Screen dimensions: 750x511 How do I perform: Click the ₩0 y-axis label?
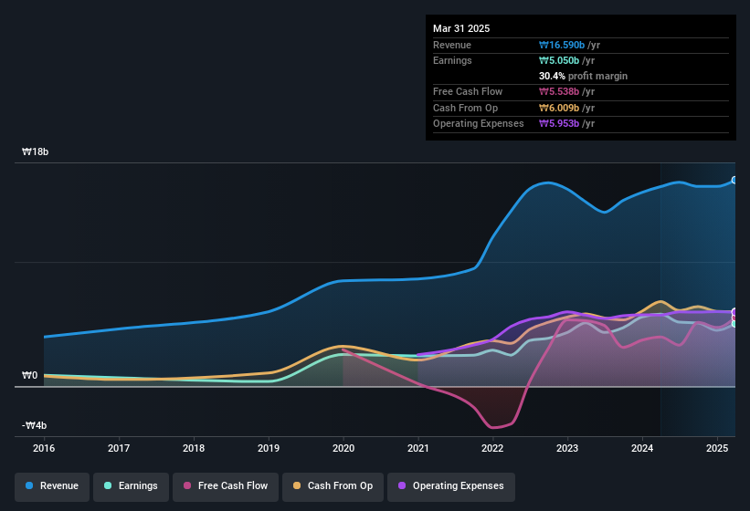(29, 375)
